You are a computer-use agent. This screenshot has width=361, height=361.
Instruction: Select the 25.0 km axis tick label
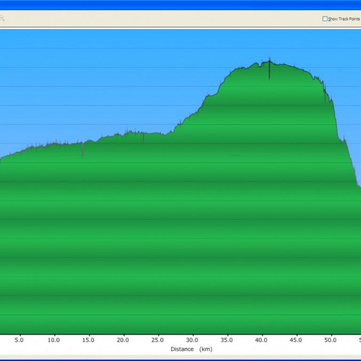(x=157, y=340)
